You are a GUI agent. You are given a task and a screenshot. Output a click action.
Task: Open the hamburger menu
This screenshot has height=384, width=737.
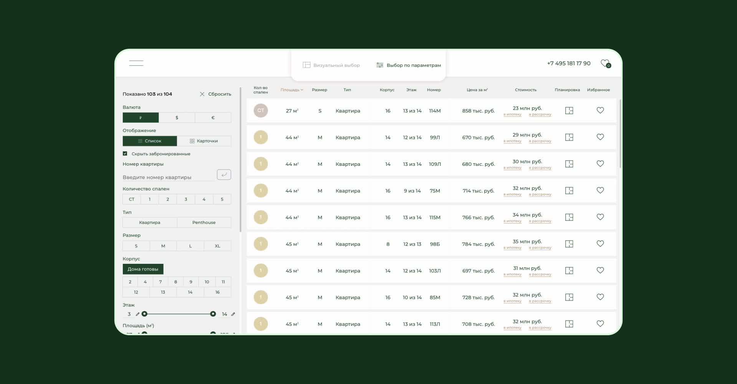tap(136, 63)
